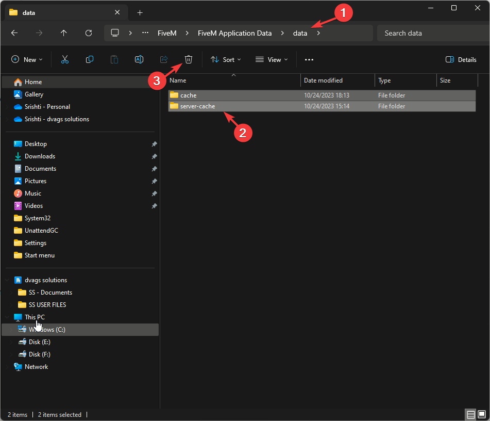Click the data breadcrumb segment
This screenshot has height=421, width=490.
(300, 33)
